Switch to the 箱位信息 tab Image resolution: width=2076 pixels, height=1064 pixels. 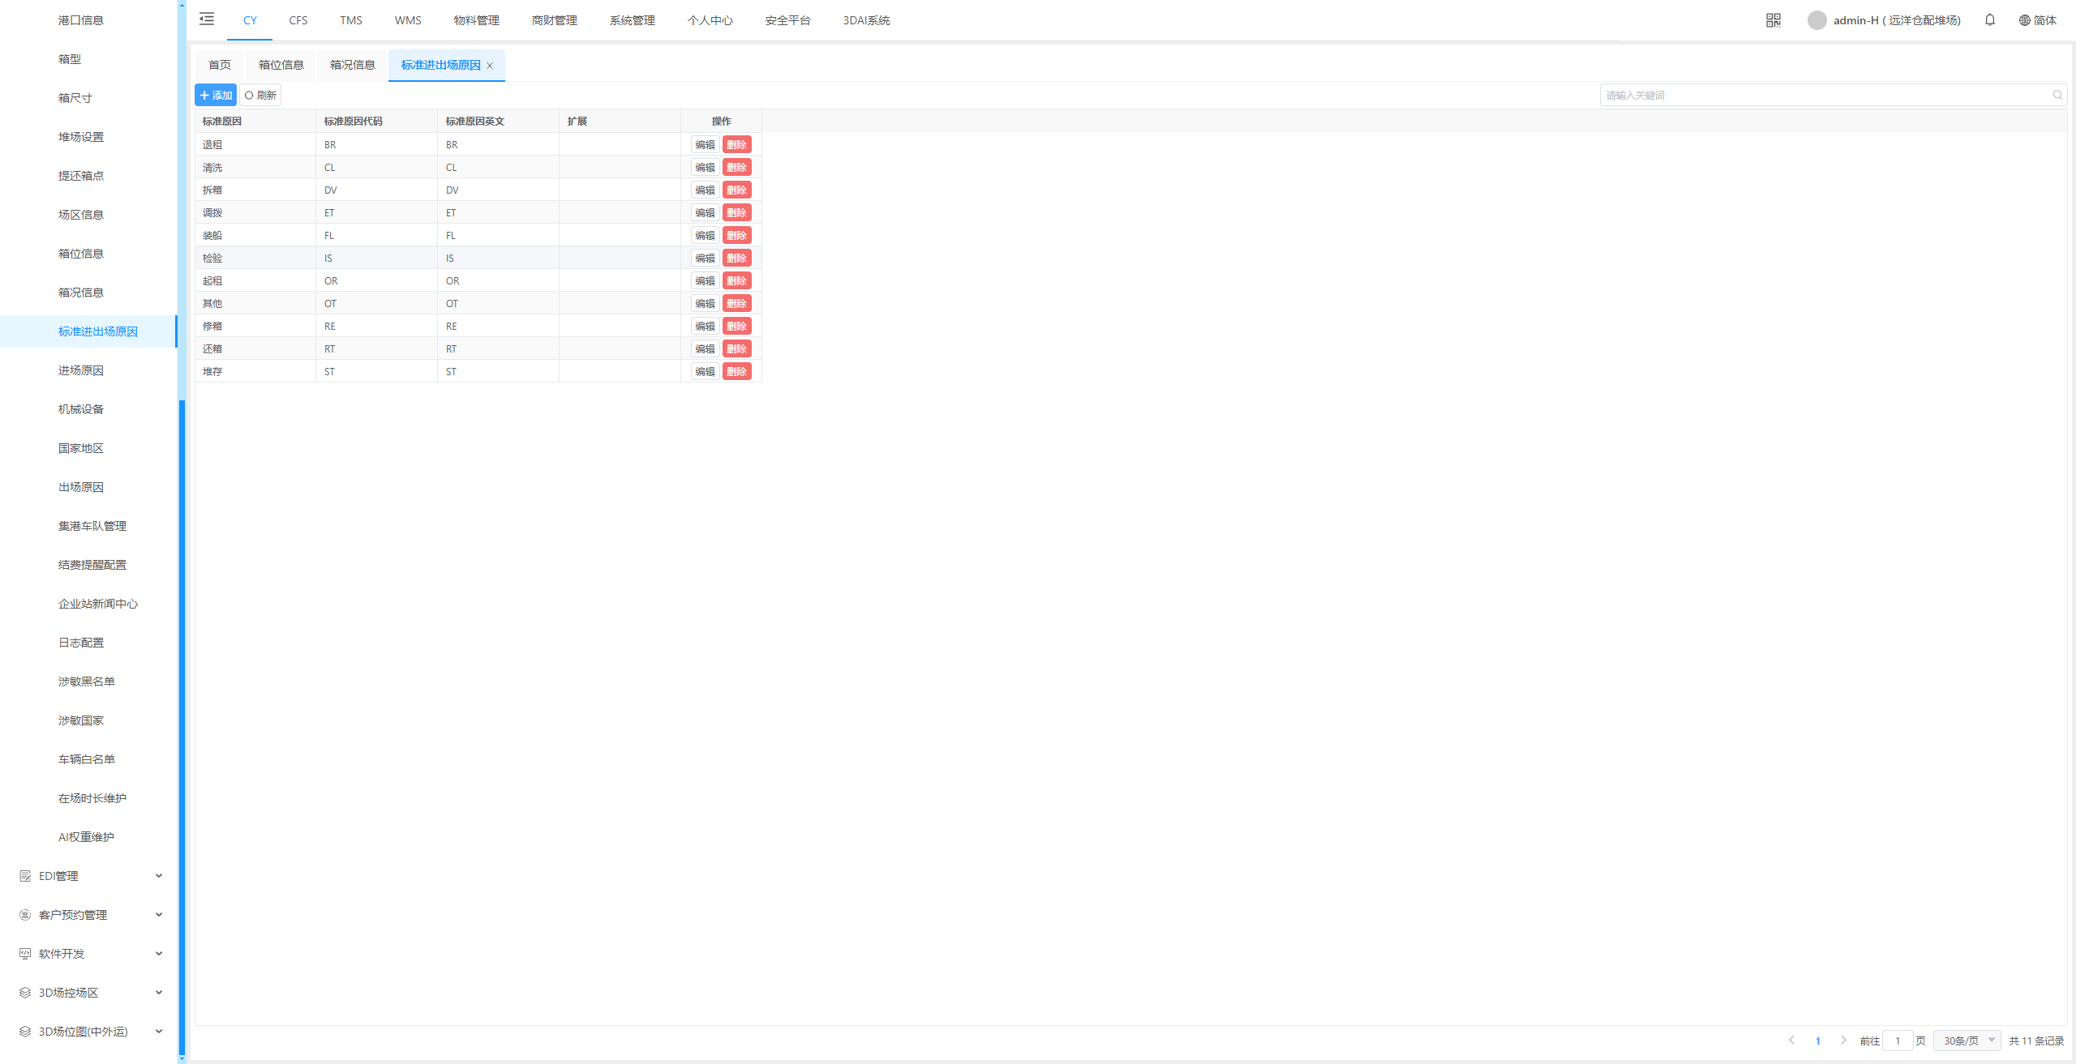[x=281, y=65]
